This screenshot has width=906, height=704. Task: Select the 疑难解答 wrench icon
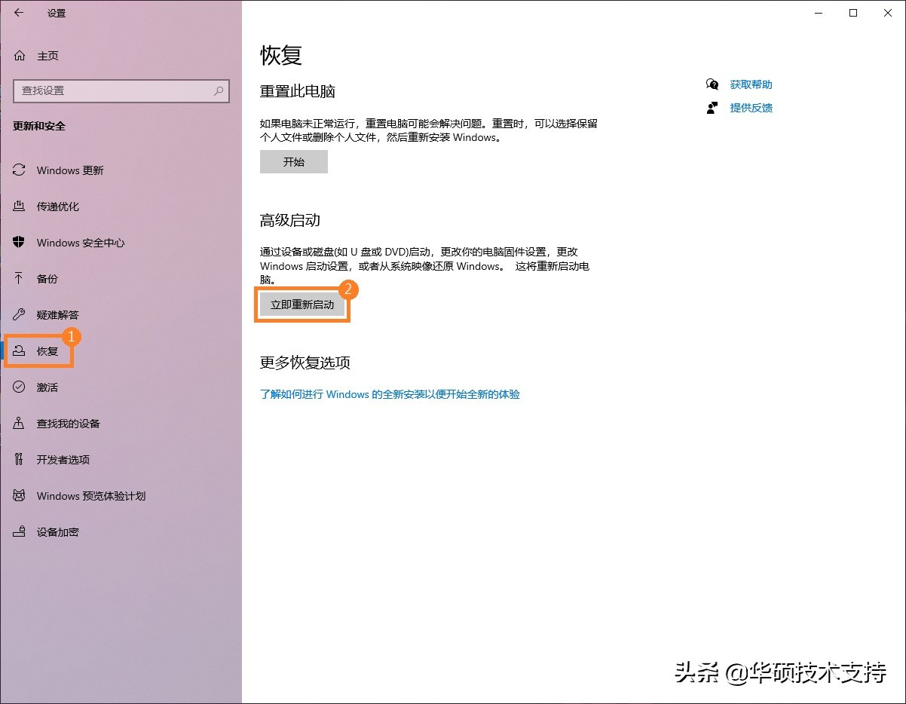pyautogui.click(x=18, y=315)
